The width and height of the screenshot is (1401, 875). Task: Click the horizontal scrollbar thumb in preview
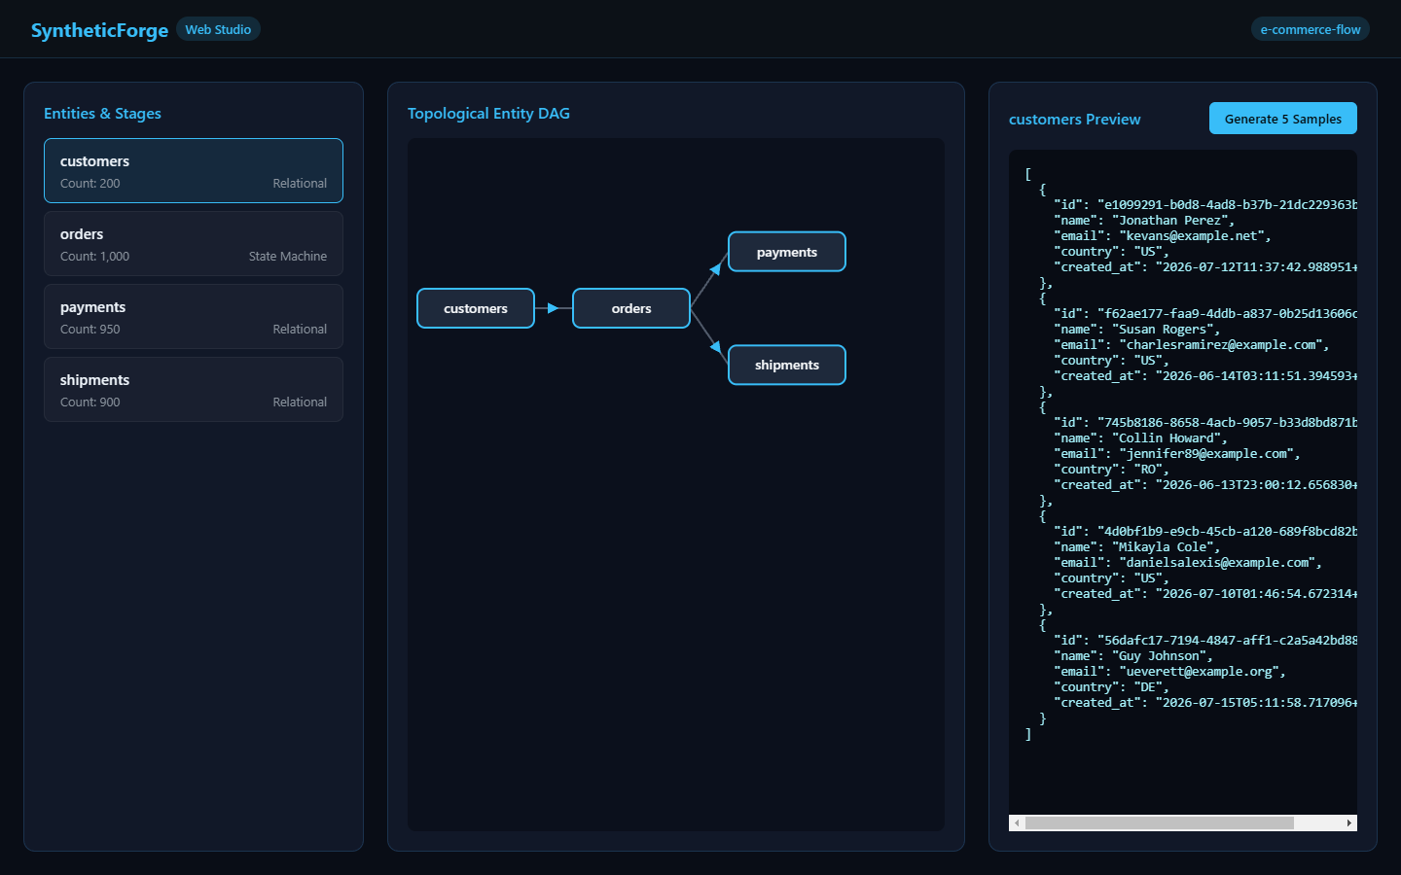pyautogui.click(x=1160, y=822)
